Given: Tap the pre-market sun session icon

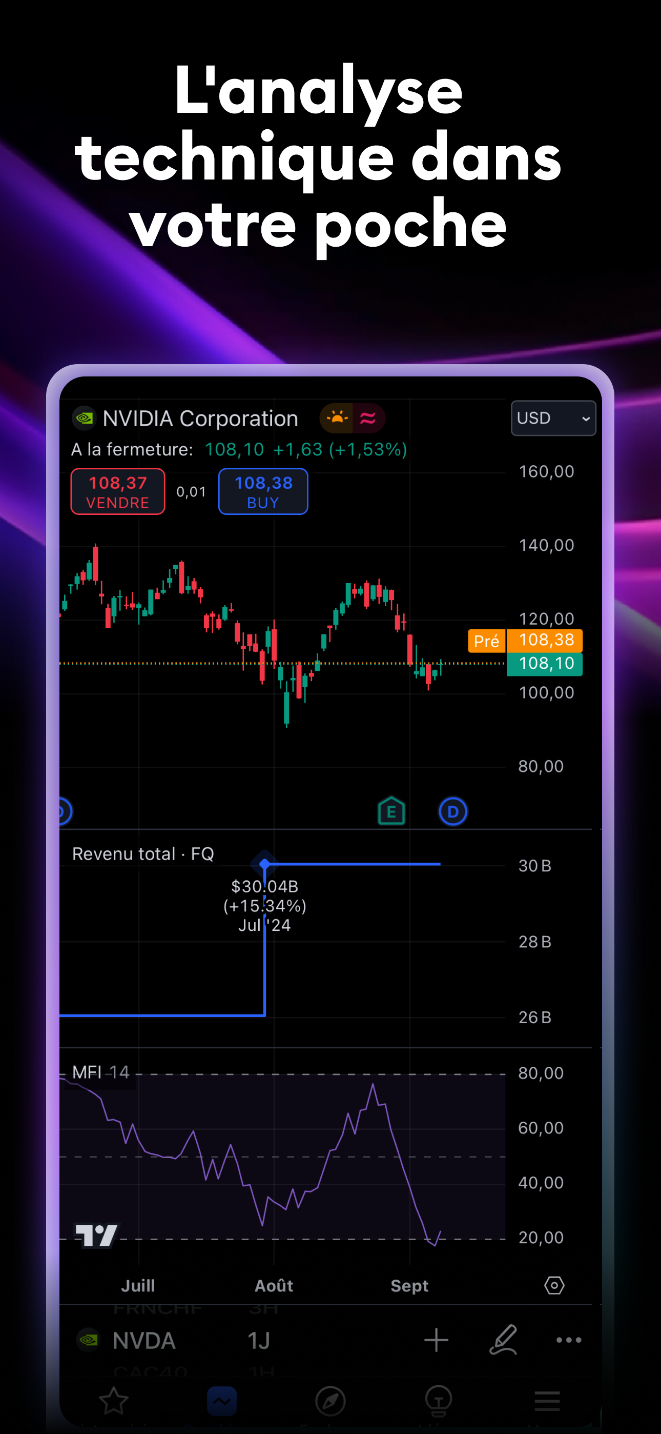Looking at the screenshot, I should (x=337, y=418).
